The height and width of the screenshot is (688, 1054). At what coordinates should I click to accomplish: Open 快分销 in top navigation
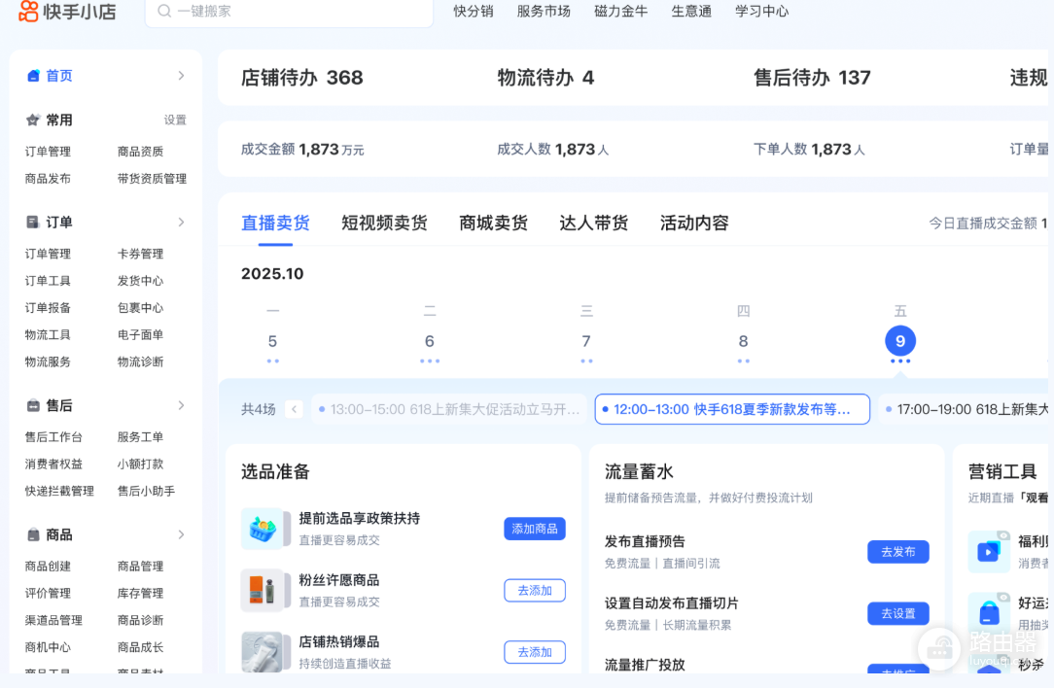coord(474,12)
